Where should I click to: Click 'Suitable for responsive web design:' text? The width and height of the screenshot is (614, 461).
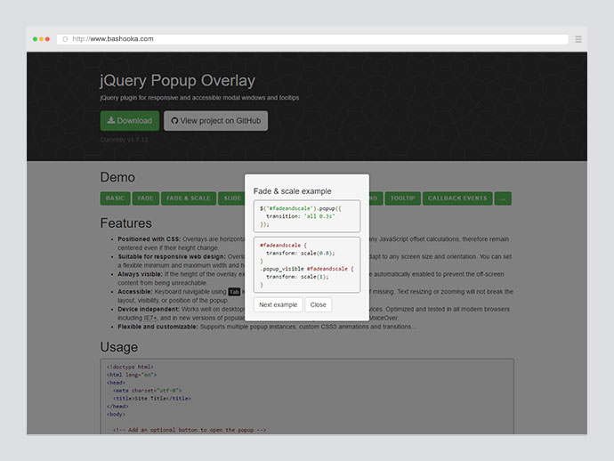172,256
